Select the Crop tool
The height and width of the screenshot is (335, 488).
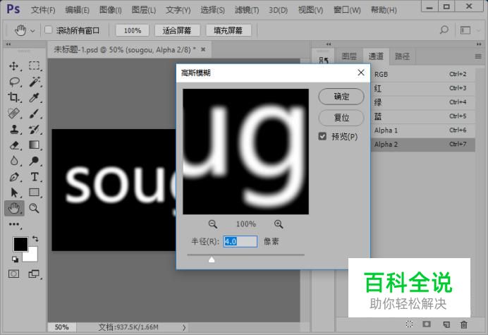(13, 97)
